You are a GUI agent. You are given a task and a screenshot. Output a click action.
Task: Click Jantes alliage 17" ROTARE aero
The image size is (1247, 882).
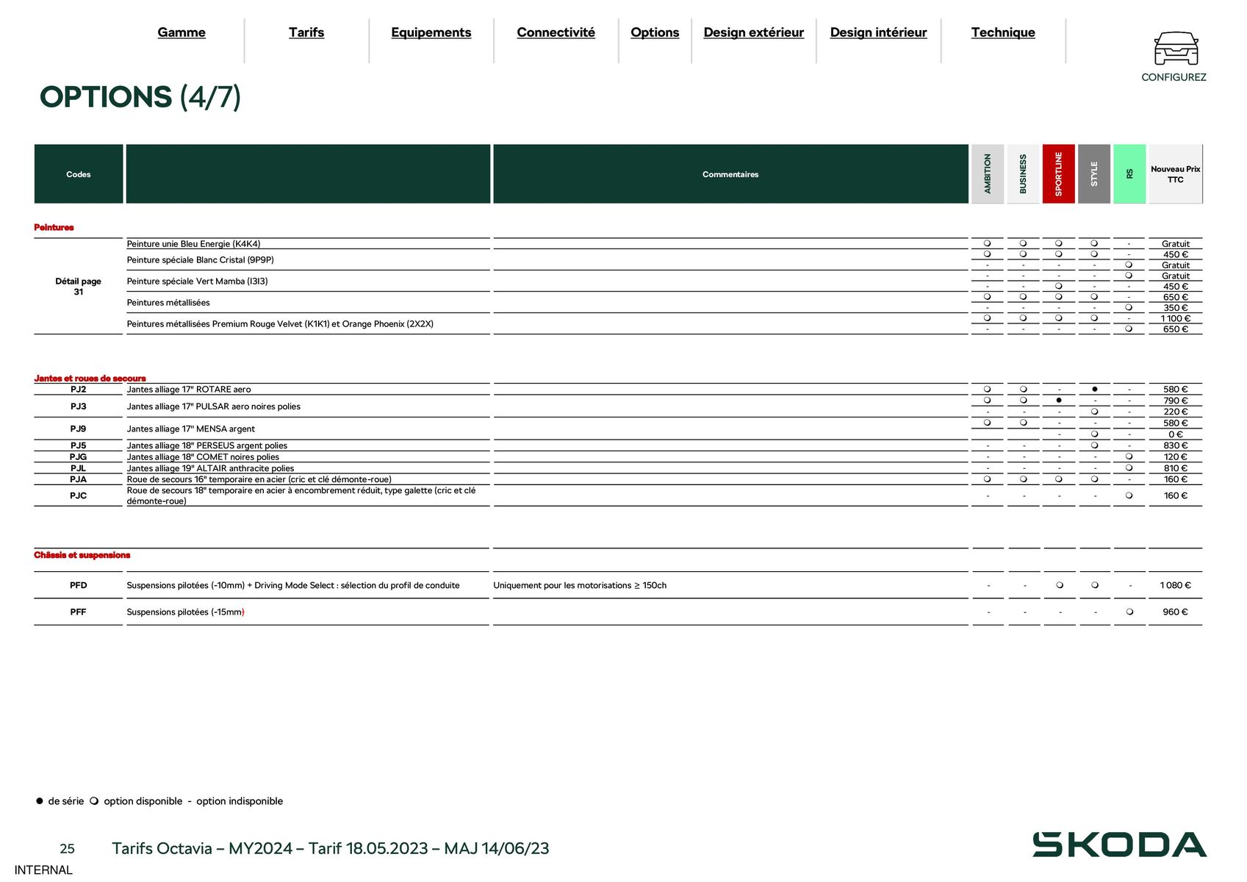point(189,390)
